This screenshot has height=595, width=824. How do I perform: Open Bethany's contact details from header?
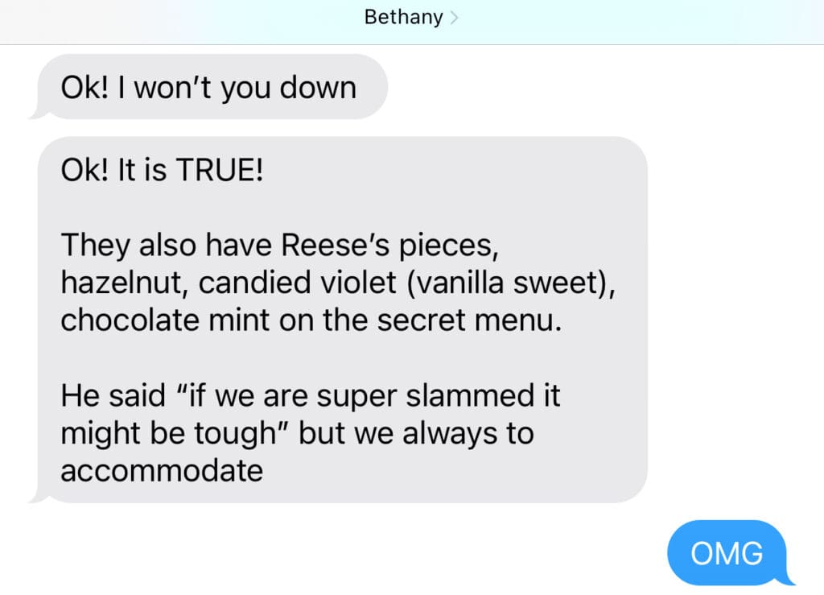(x=403, y=18)
